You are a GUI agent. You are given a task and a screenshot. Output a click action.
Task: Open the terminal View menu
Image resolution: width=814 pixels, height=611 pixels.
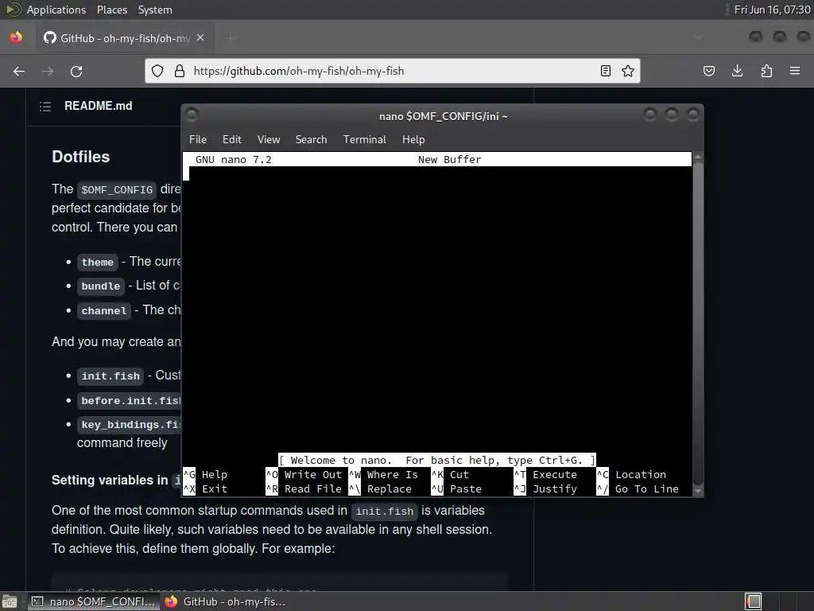pyautogui.click(x=269, y=139)
